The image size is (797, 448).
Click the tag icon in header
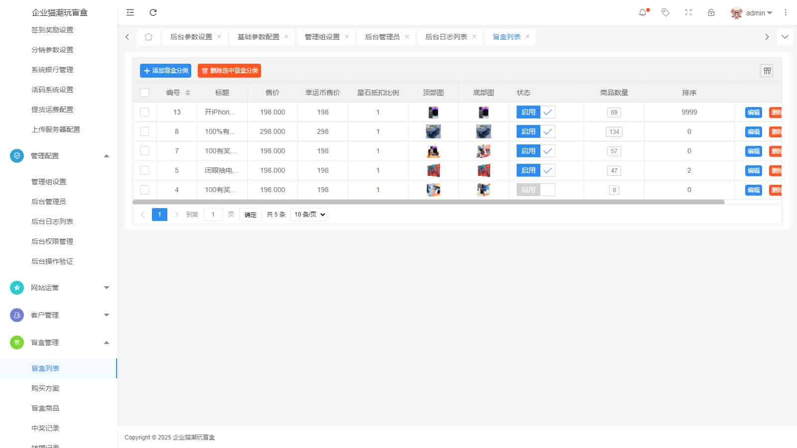coord(665,13)
